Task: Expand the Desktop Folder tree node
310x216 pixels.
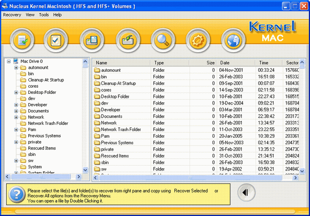Action: (x=16, y=93)
